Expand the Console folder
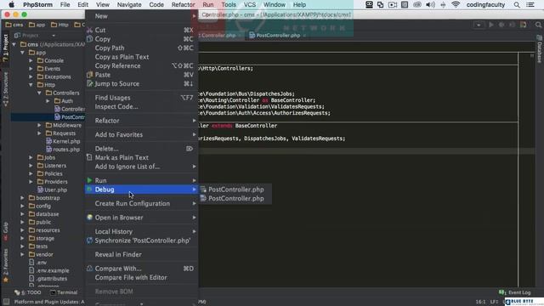 click(x=31, y=60)
